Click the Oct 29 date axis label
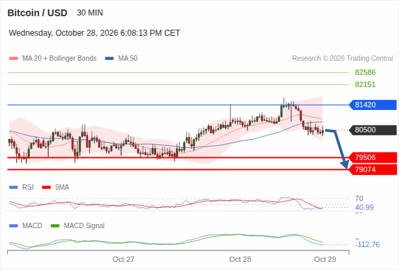 (325, 259)
